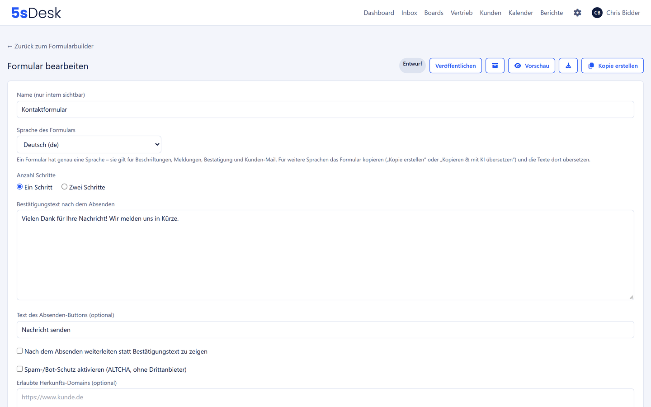
Task: Click the CB user avatar
Action: (597, 13)
